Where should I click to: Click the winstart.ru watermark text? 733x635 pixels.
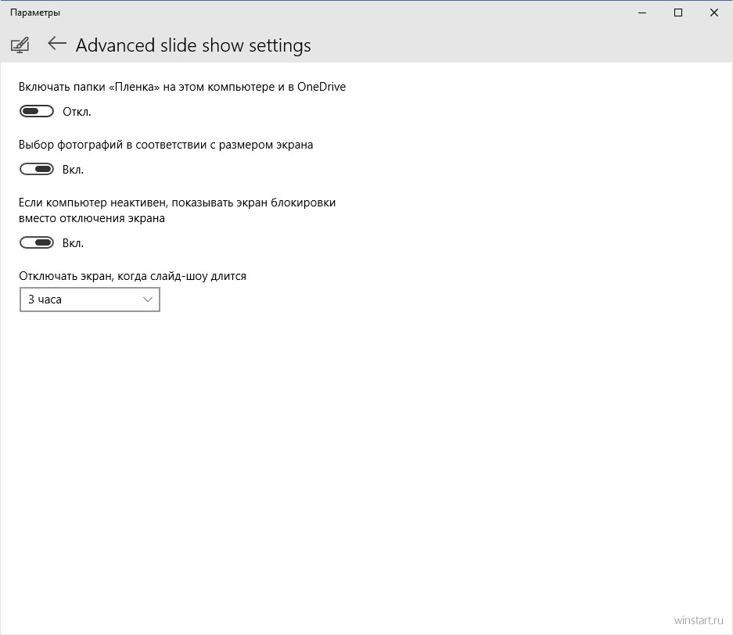pos(699,620)
